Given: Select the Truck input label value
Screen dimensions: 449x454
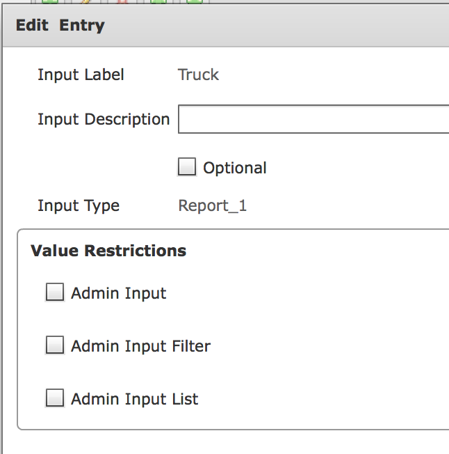Looking at the screenshot, I should pyautogui.click(x=198, y=75).
